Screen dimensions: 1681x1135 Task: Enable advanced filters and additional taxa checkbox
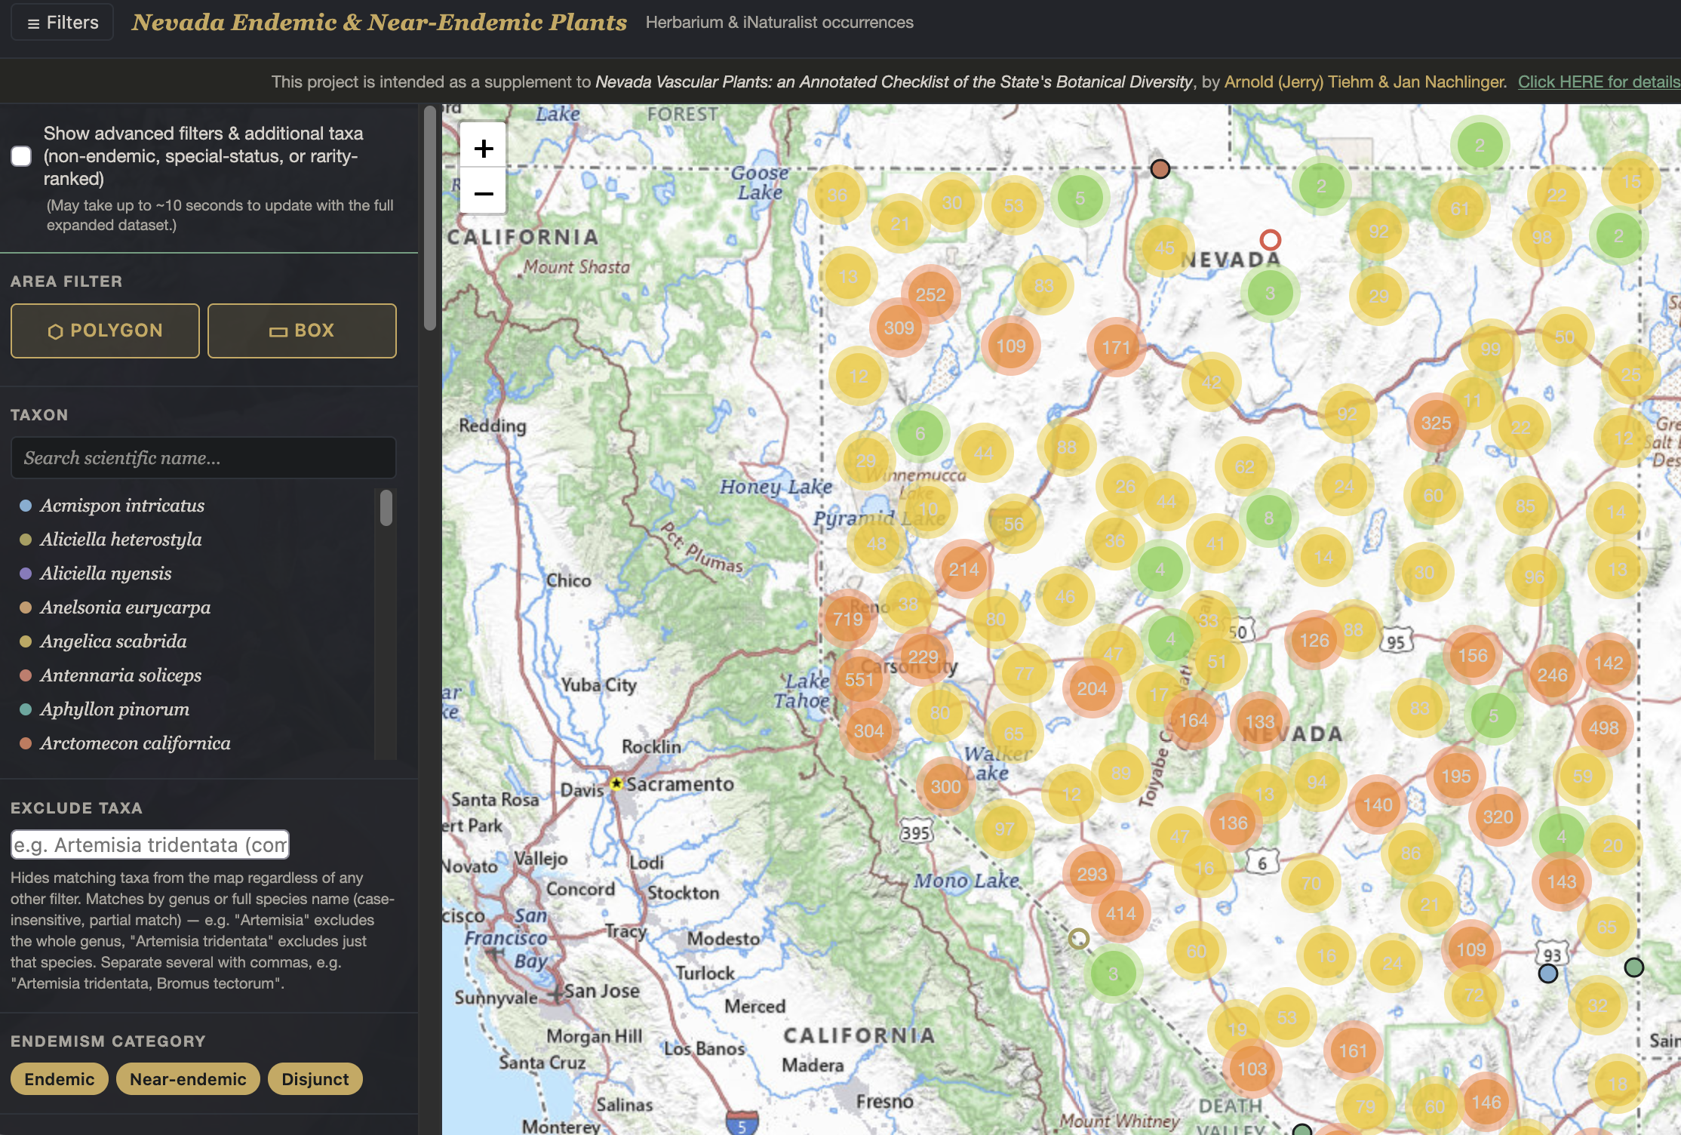(x=21, y=156)
